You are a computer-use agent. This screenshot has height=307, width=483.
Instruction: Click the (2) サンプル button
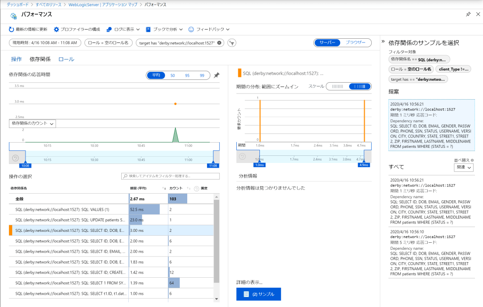pyautogui.click(x=258, y=294)
